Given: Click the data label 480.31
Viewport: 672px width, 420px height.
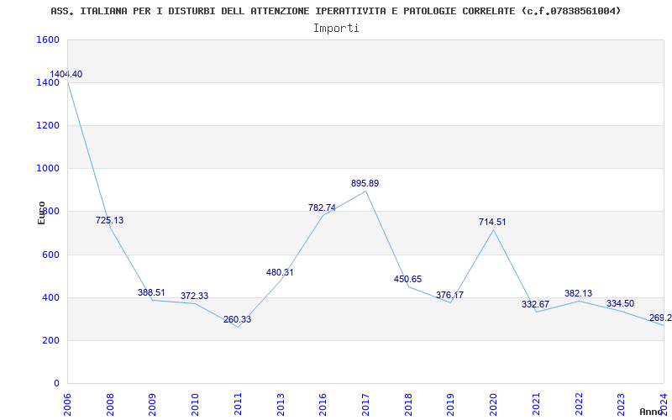Looking at the screenshot, I should point(280,272).
